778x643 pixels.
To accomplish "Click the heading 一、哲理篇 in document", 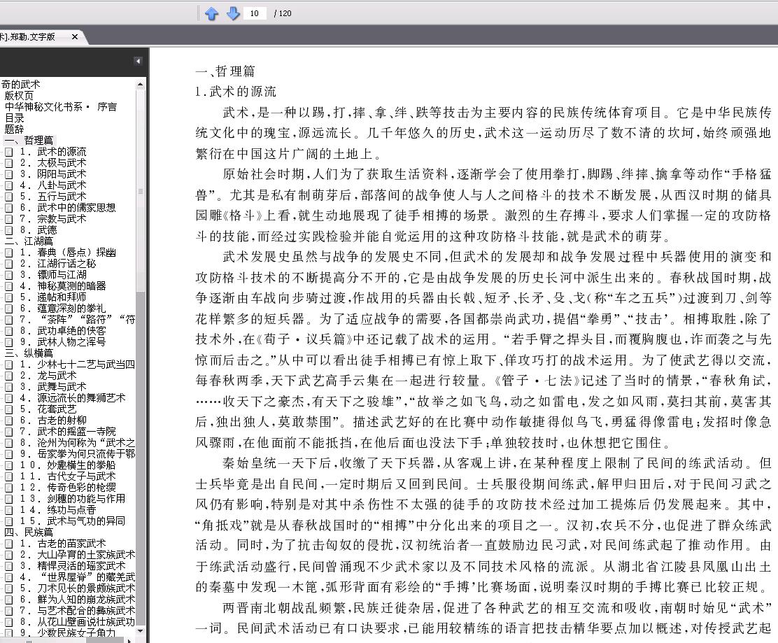I will (225, 71).
